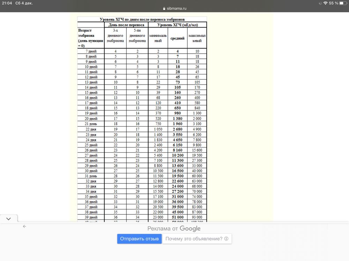This screenshot has width=349, height=261.
Task: Select the "средний" column header
Action: coord(177,38)
